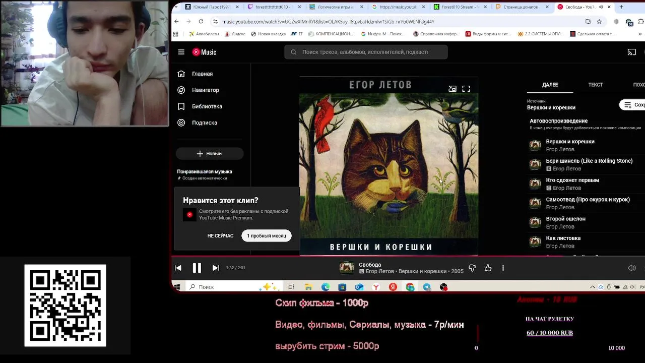Image resolution: width=645 pixels, height=363 pixels.
Task: Seek on the red song progress bar
Action: point(408,256)
